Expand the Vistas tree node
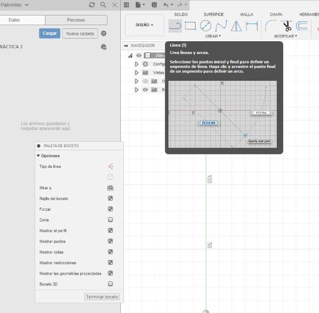 point(136,73)
